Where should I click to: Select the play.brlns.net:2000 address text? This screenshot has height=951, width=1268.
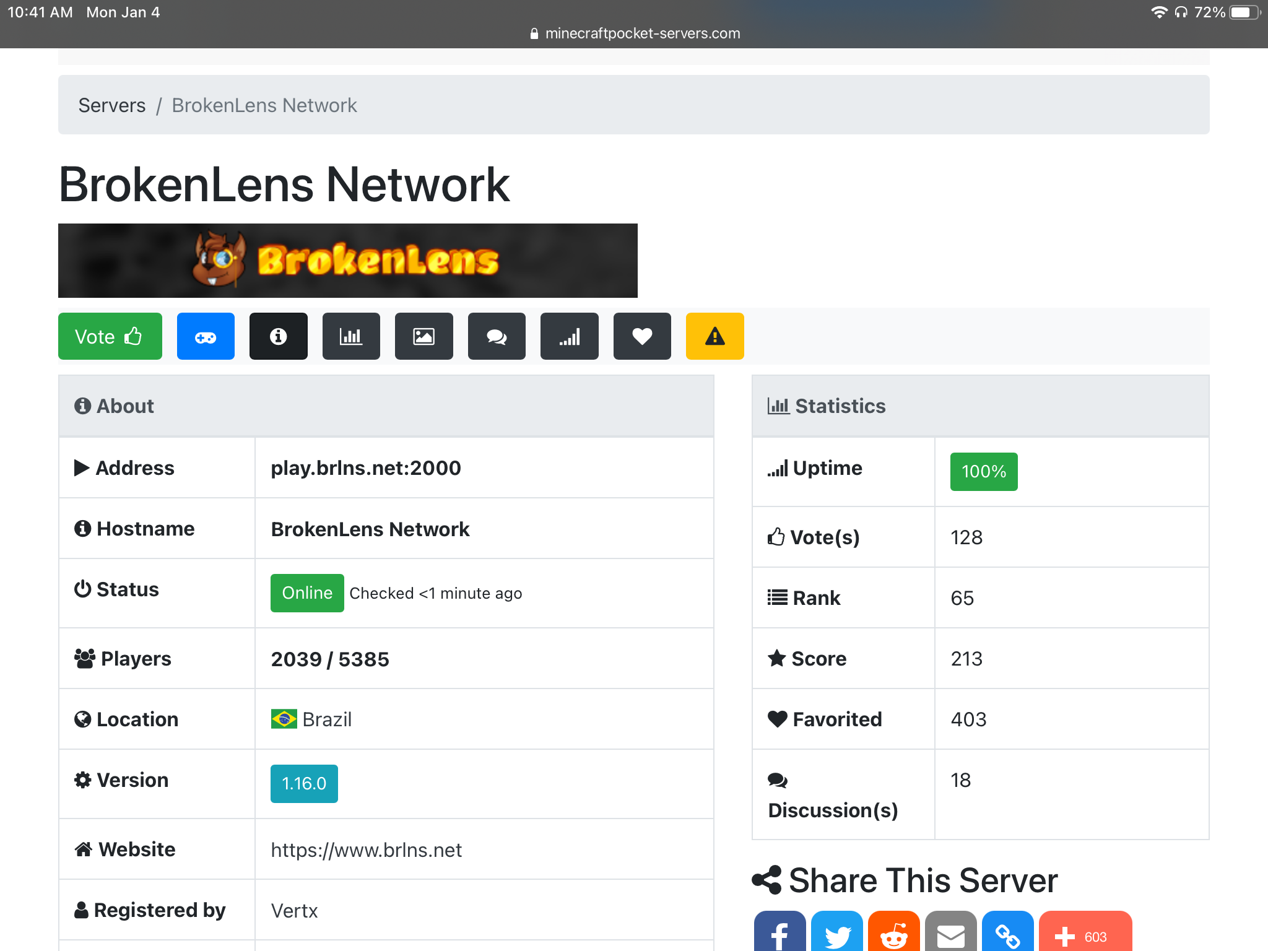coord(366,468)
